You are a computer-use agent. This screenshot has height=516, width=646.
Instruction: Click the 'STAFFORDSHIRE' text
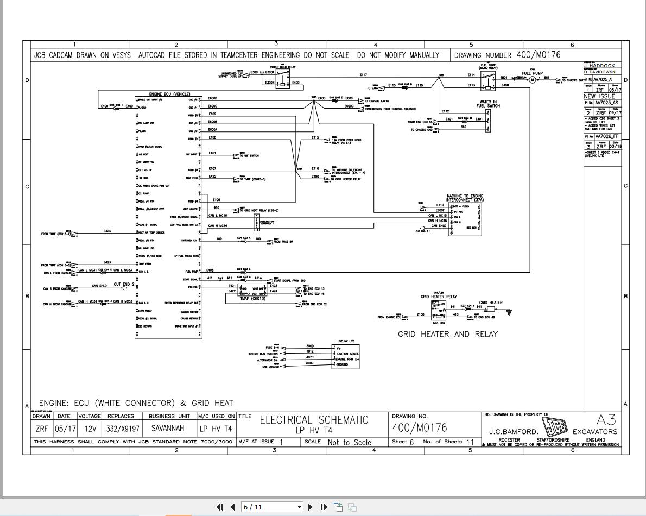coord(553,440)
